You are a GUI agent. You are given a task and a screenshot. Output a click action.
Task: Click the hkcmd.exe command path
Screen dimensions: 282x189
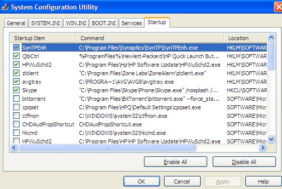pos(122,133)
